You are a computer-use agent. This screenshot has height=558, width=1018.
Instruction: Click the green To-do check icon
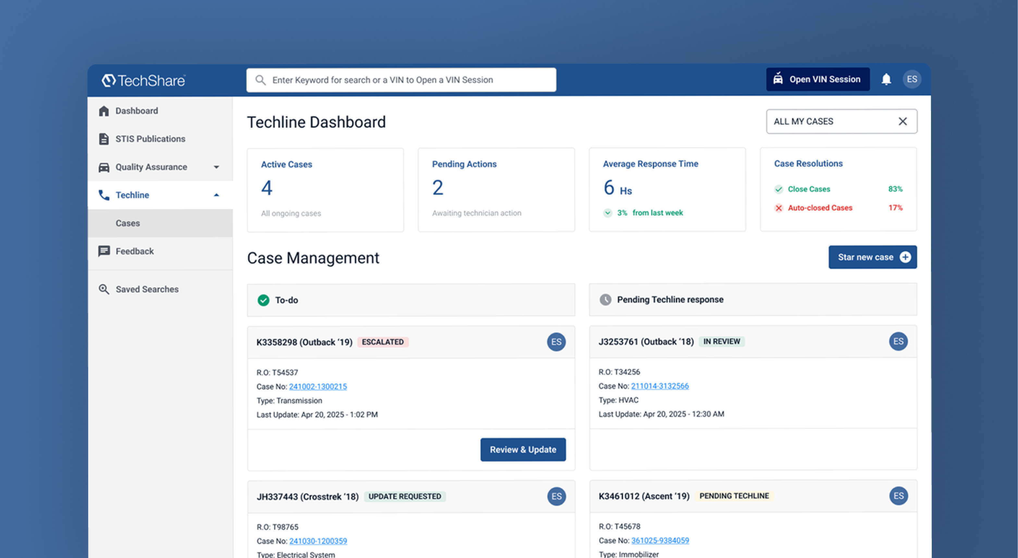[264, 300]
